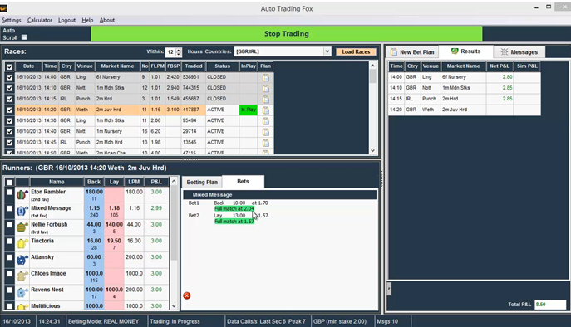Click Attansky jockey silks icon
Viewport: 571px width, 327px height.
tap(22, 260)
